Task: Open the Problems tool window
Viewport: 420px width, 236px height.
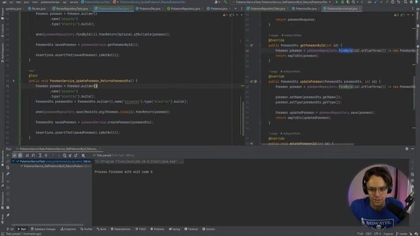Action: click(157, 229)
